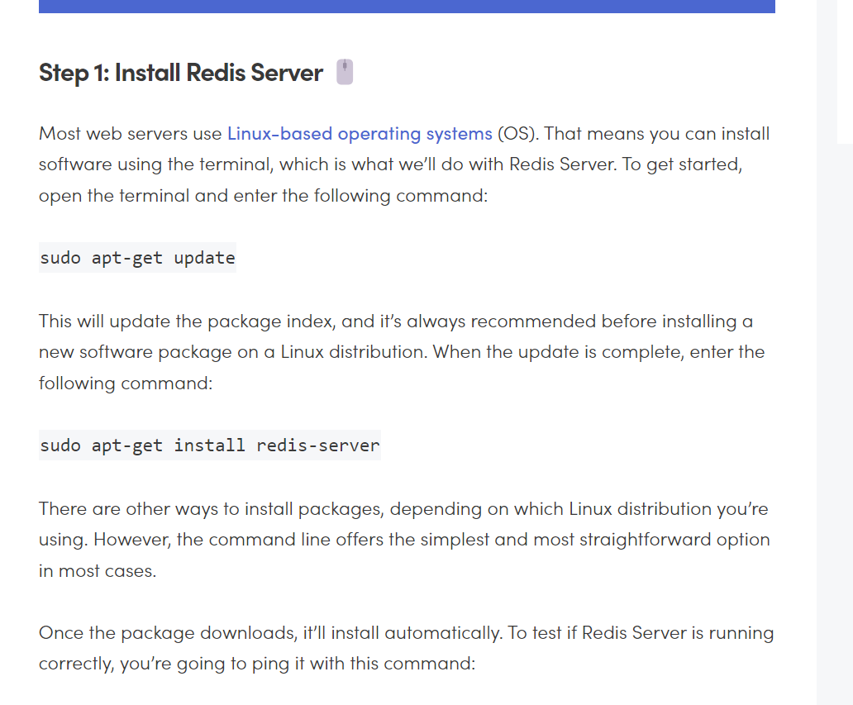This screenshot has width=853, height=705.
Task: Click the words "following command:" under the update paragraph
Action: point(126,383)
